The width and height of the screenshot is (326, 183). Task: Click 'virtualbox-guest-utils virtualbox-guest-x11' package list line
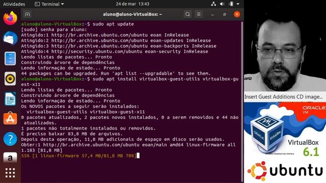(x=86, y=112)
